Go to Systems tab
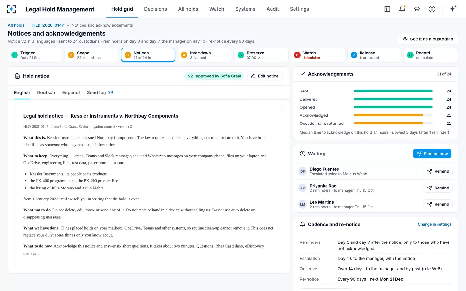 245,9
